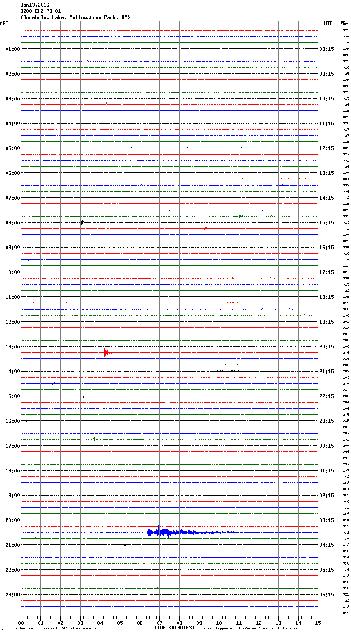Click minute 12 on the bottom axis
Screen dimensions: 351x634
coord(259,623)
